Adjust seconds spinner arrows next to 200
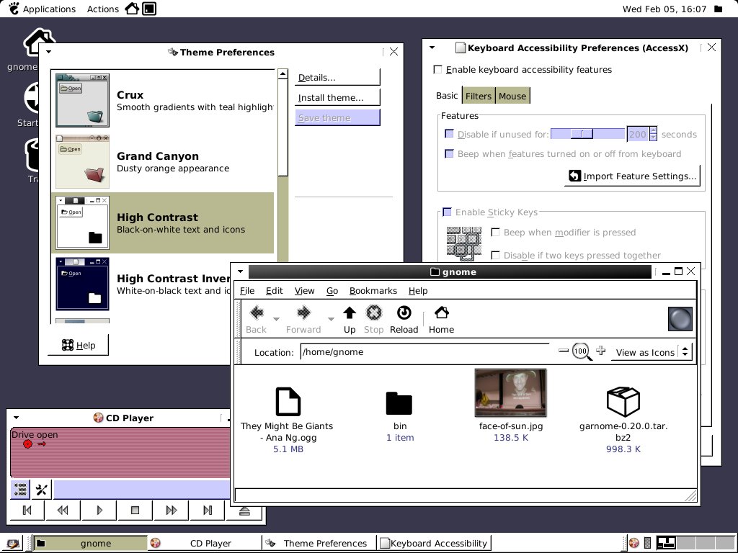This screenshot has width=738, height=553. [653, 134]
